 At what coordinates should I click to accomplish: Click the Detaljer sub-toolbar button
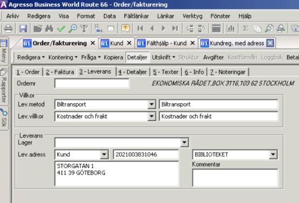pyautogui.click(x=137, y=57)
